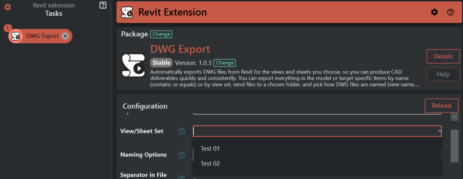Click the package description text
The image size is (463, 179).
coord(285,78)
